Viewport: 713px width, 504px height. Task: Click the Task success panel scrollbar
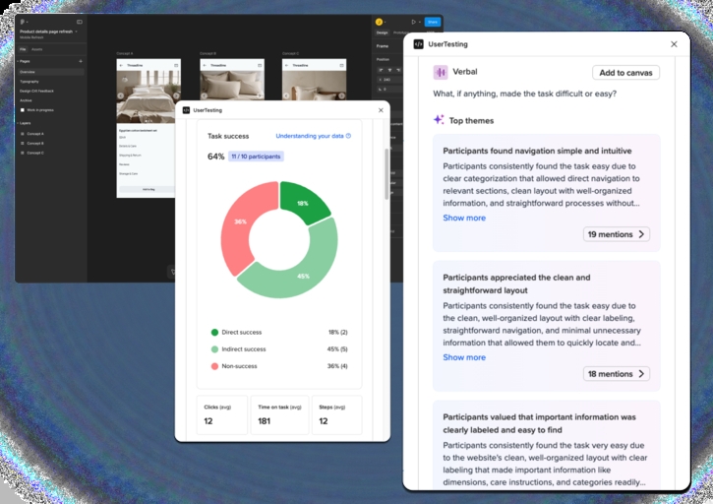pos(386,173)
